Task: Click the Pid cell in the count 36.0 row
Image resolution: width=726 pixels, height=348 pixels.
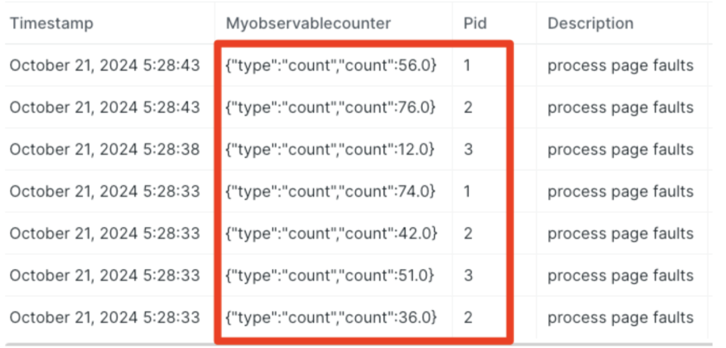Action: click(x=467, y=317)
